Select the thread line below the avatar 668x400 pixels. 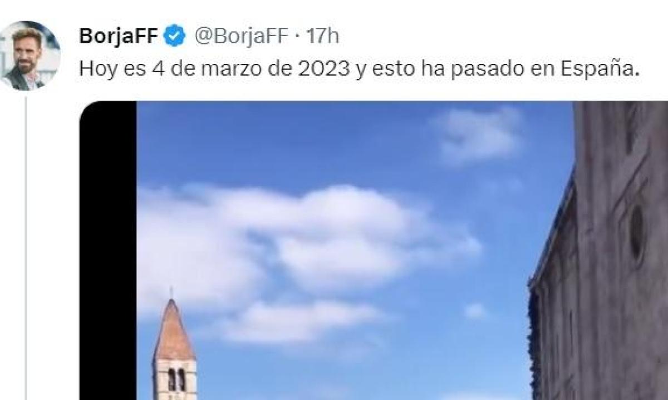[26, 248]
